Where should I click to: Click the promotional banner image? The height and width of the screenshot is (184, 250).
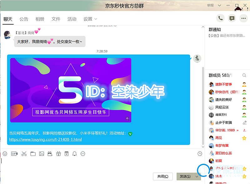[71, 90]
